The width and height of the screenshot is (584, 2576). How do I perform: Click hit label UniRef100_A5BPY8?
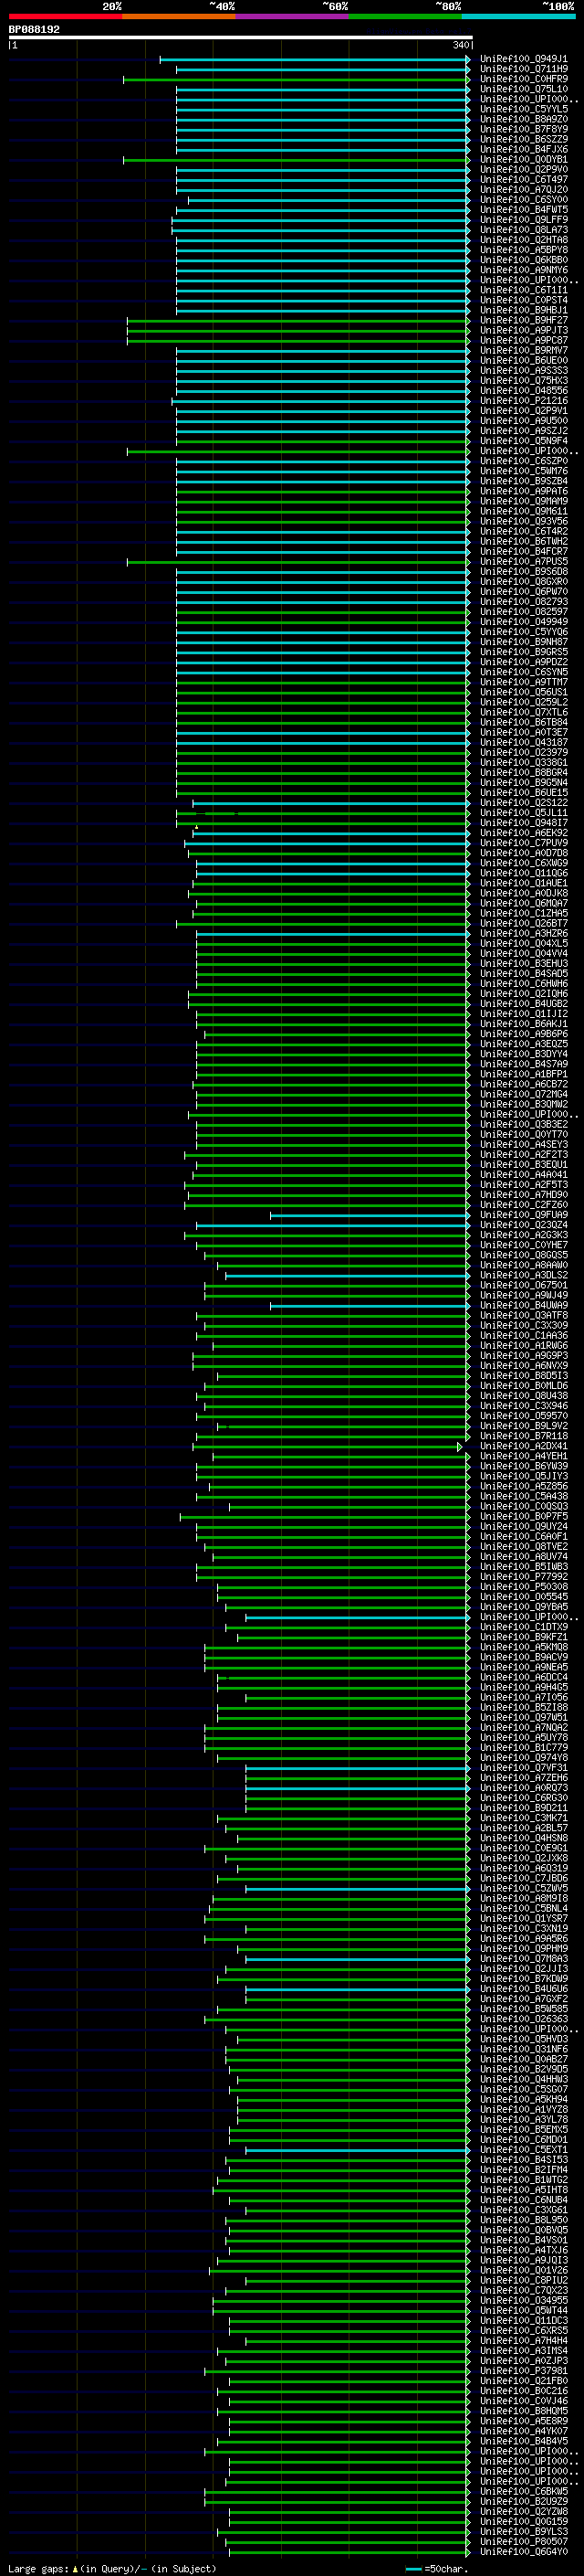pos(523,250)
